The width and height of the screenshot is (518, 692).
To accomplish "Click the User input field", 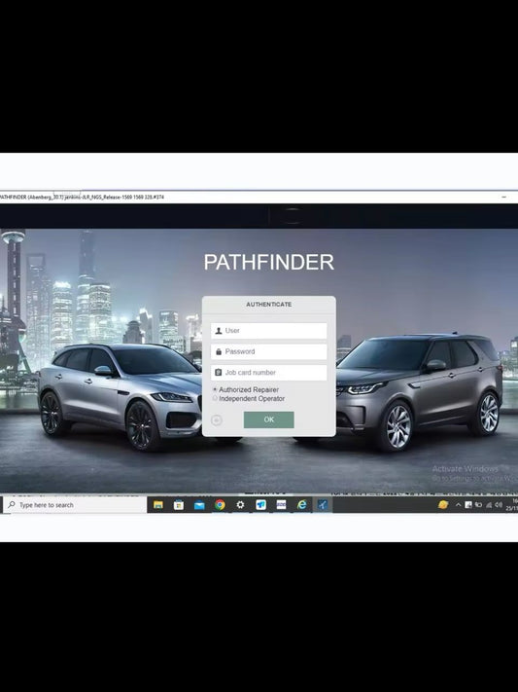I will tap(269, 331).
